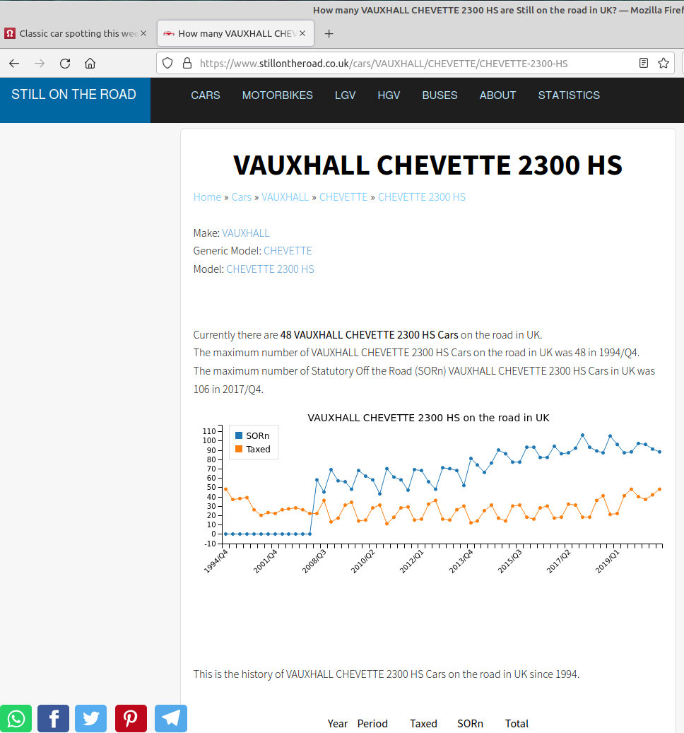684x733 pixels.
Task: Share this page on Twitter
Action: tap(90, 718)
